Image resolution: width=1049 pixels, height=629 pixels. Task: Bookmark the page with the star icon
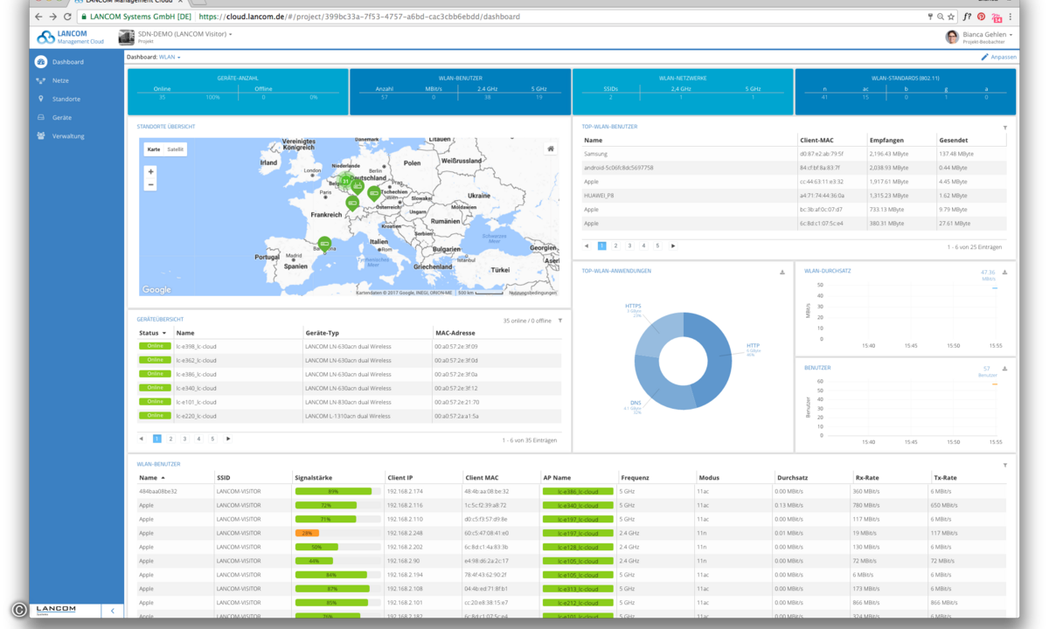tap(951, 16)
